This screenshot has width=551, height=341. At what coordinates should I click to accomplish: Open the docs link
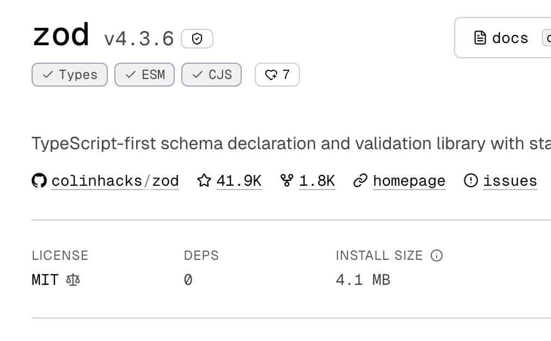pyautogui.click(x=510, y=38)
